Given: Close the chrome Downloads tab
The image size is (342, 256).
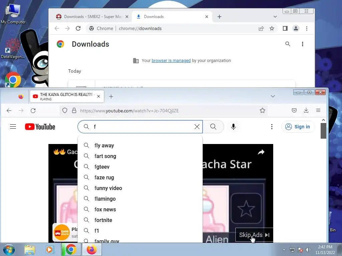Looking at the screenshot, I should pyautogui.click(x=207, y=17).
